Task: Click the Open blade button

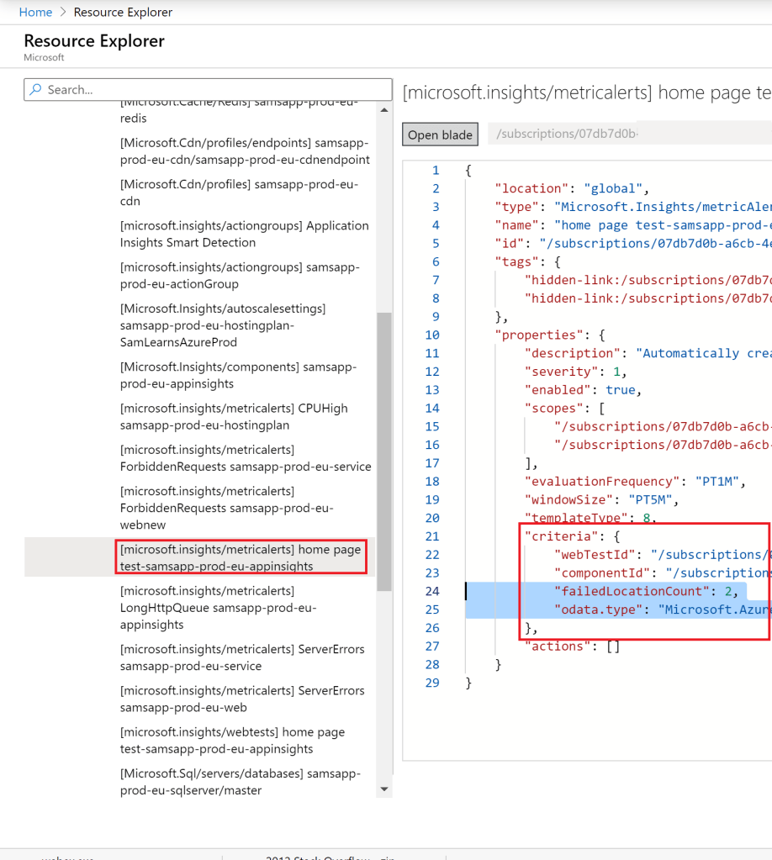Action: (441, 135)
